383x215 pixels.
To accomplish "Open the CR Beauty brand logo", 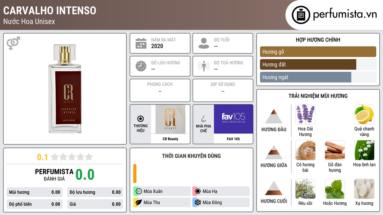I will [170, 119].
